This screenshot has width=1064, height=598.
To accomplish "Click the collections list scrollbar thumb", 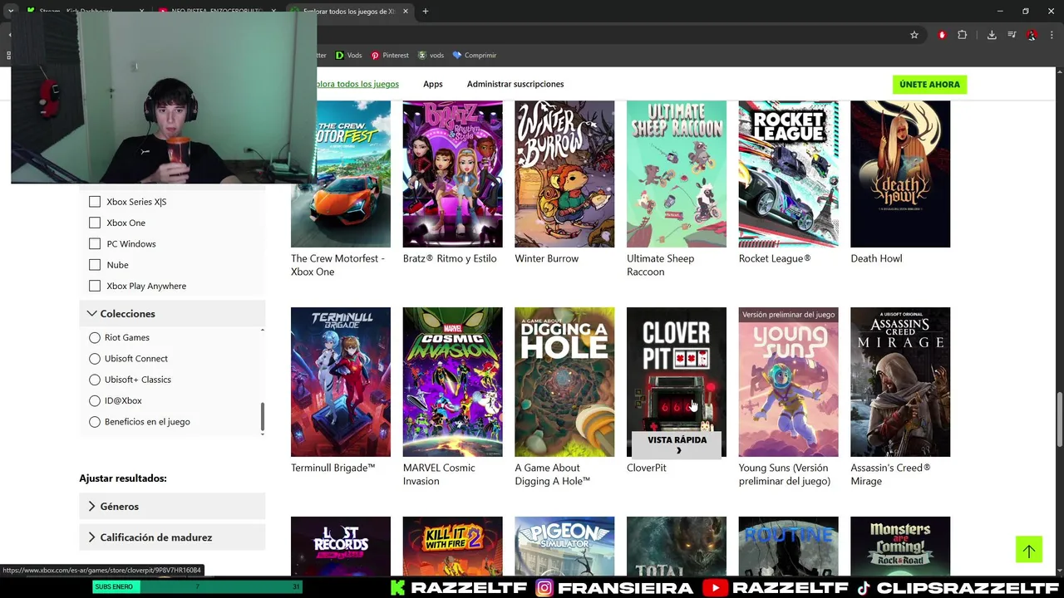I will coord(263,415).
